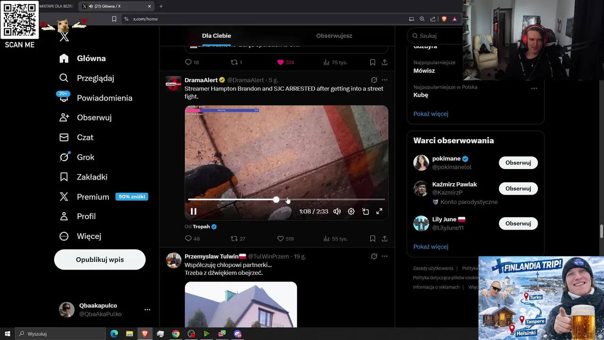The height and width of the screenshot is (340, 604).
Task: Switch to the Dla Ciebie tab
Action: pos(217,36)
